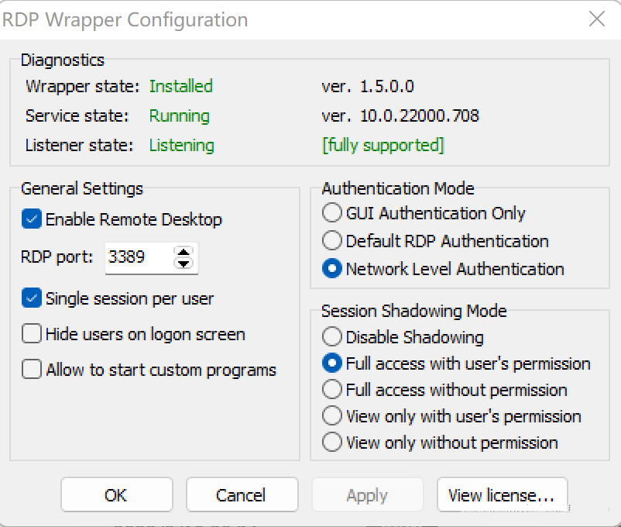Enable Hide users on logon screen
Viewport: 621px width, 527px height.
32,334
